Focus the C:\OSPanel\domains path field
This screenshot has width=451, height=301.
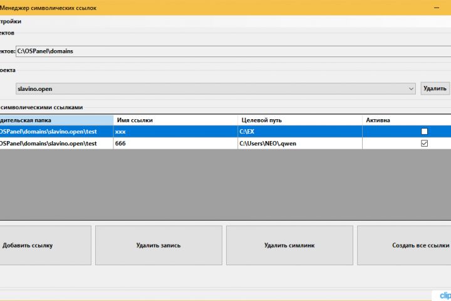click(x=233, y=51)
